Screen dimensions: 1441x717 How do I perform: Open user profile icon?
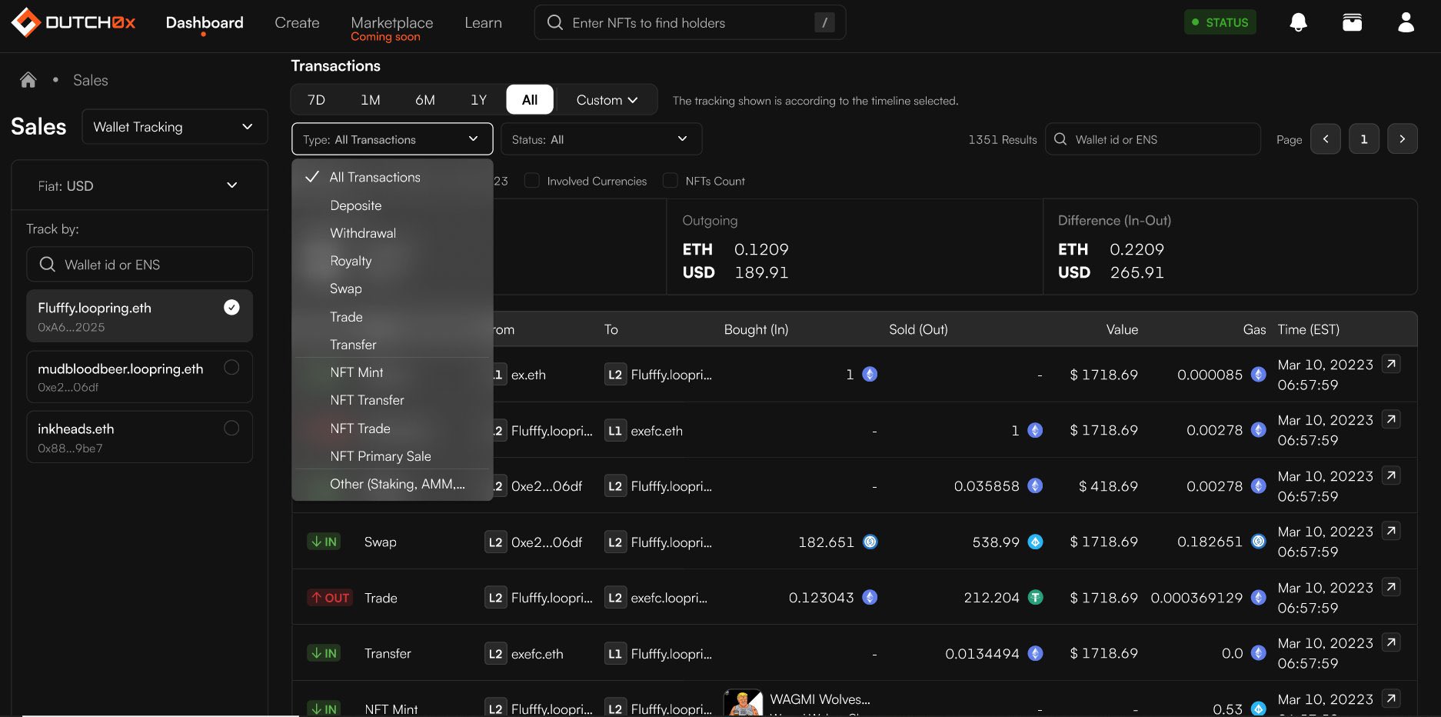1406,22
